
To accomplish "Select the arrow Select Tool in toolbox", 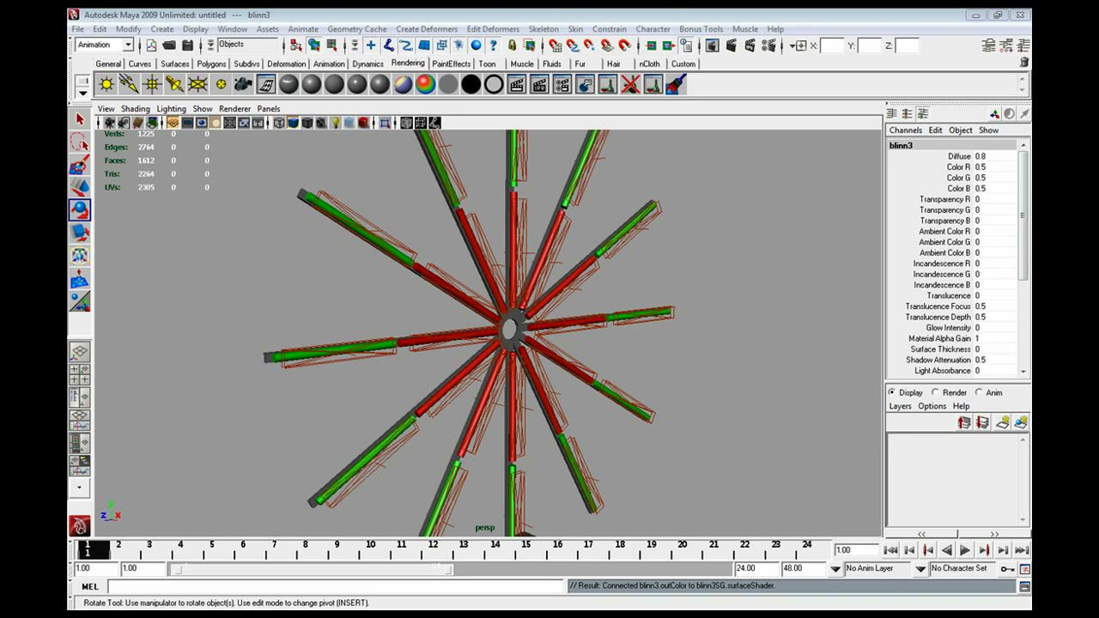I will (x=80, y=119).
